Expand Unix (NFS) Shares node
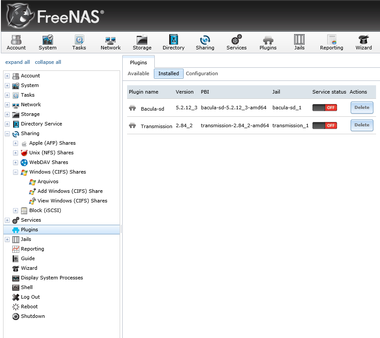Image resolution: width=380 pixels, height=338 pixels. point(15,153)
